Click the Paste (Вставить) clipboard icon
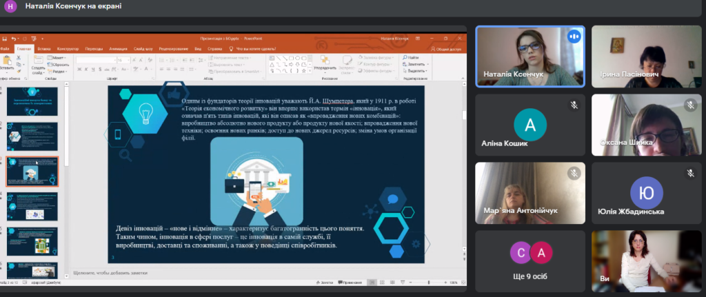This screenshot has width=706, height=297. 7,61
